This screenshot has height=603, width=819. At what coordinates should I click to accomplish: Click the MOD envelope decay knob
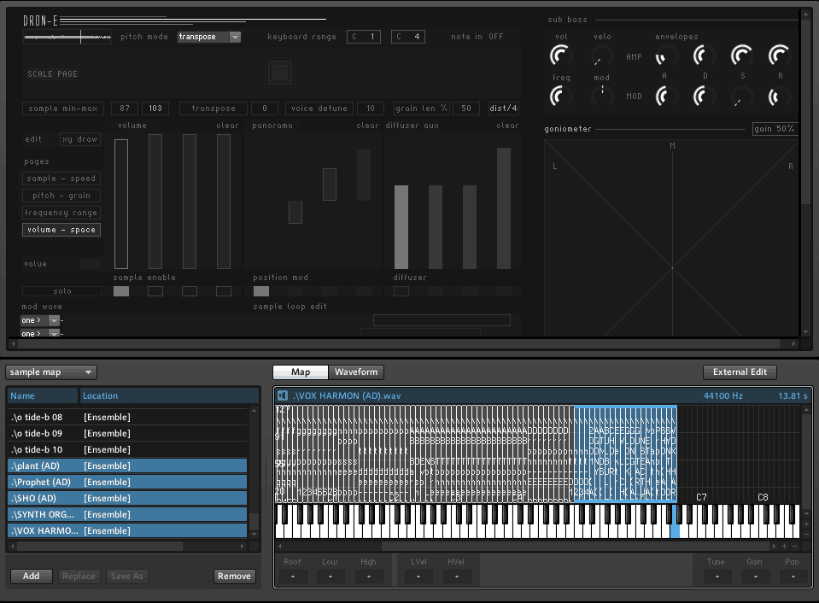pos(703,97)
